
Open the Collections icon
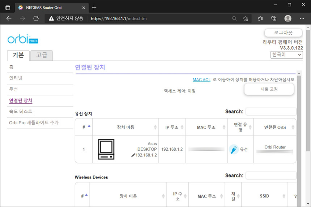tap(274, 18)
